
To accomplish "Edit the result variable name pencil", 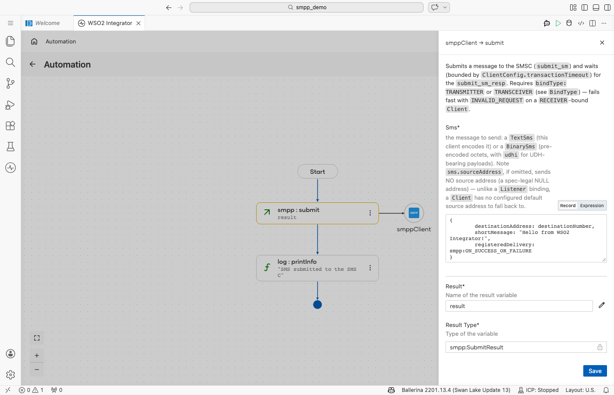I will 602,305.
